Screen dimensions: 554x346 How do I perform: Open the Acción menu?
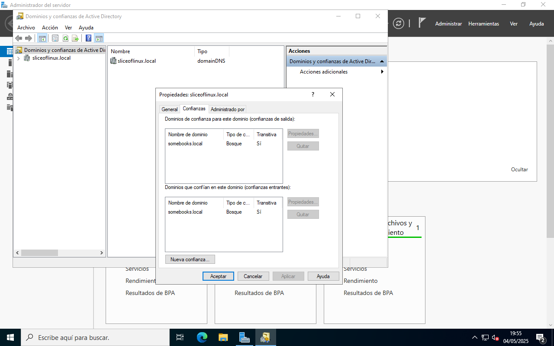point(50,27)
